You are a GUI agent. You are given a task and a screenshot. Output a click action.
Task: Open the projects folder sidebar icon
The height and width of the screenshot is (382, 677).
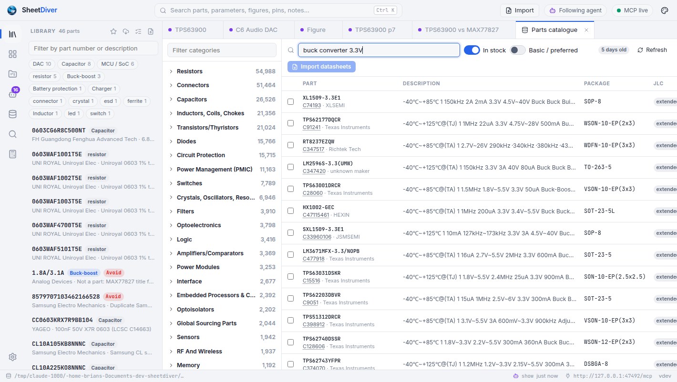click(x=12, y=74)
